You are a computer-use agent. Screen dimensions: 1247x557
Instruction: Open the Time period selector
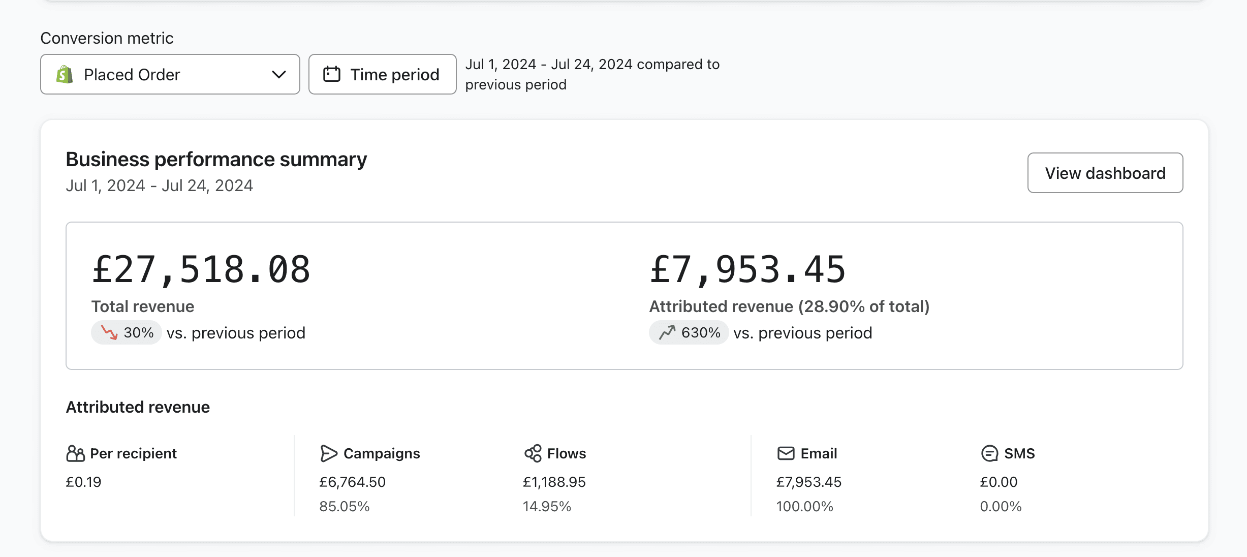pos(382,75)
